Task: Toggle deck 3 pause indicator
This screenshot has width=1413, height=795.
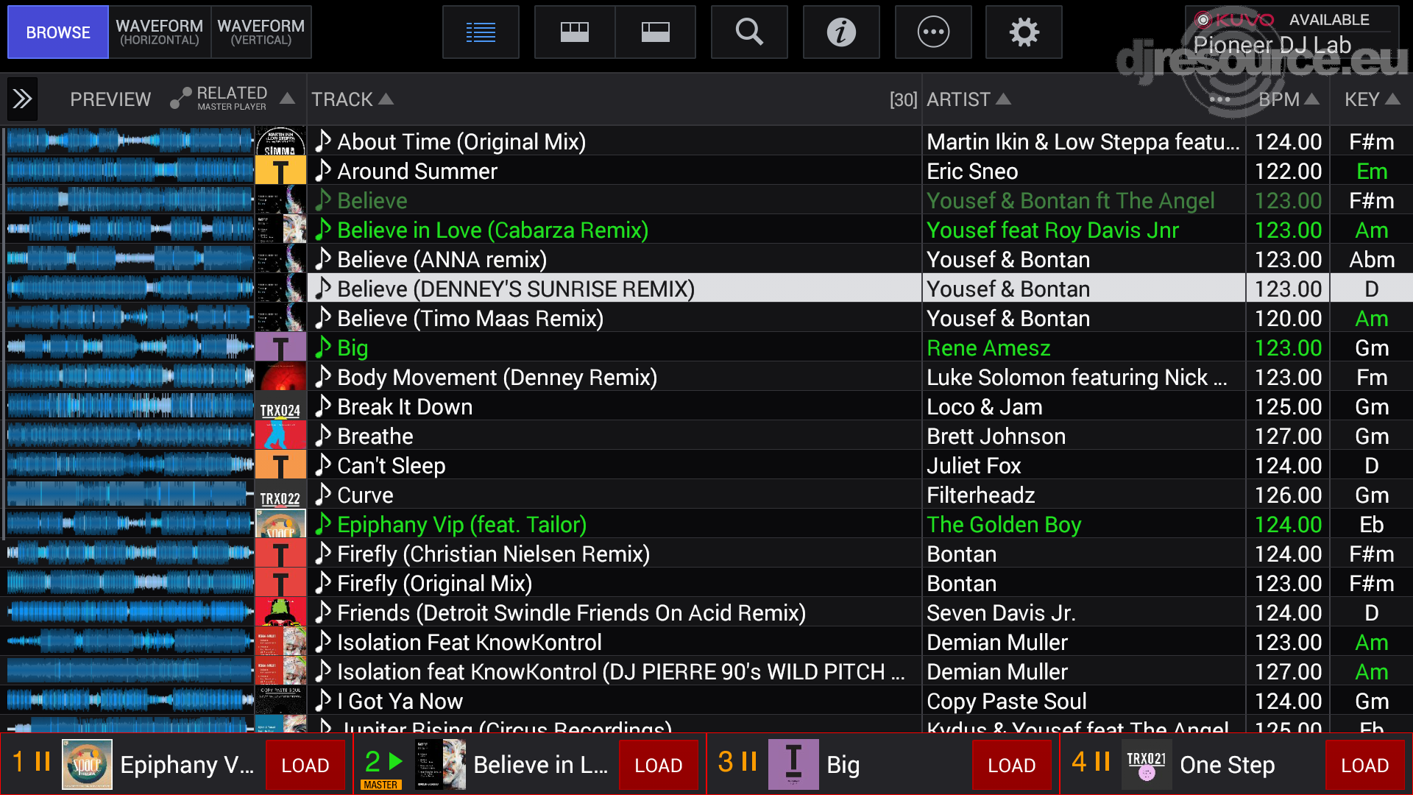Action: (749, 761)
